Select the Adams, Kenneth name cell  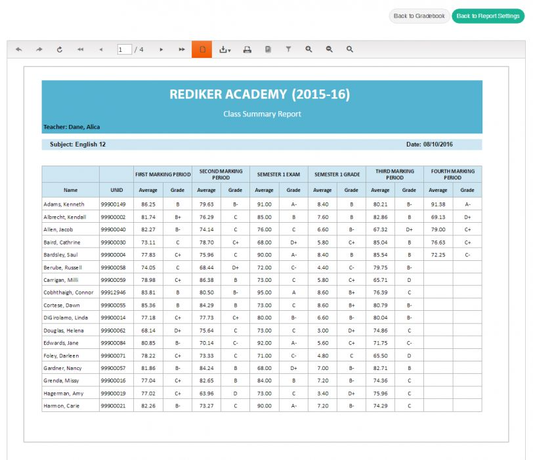pyautogui.click(x=71, y=204)
